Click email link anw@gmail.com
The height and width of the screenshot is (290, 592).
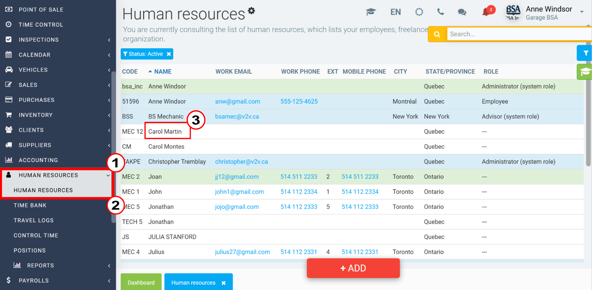(x=238, y=101)
